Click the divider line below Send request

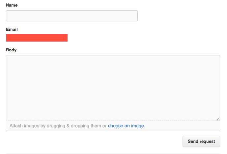click(113, 153)
